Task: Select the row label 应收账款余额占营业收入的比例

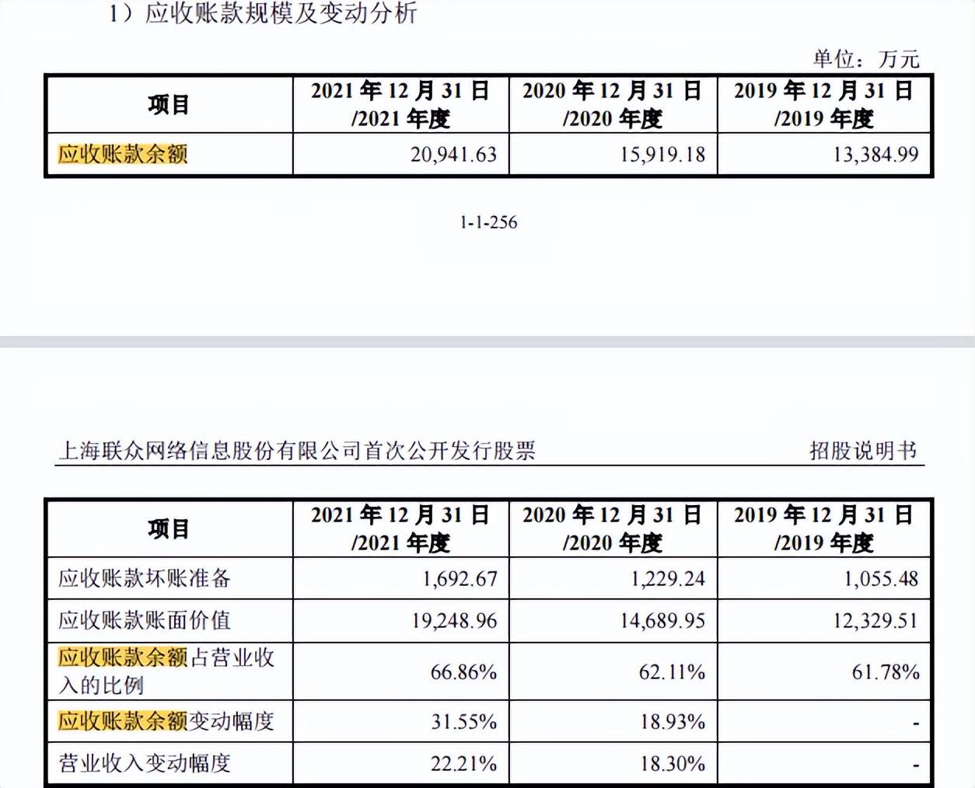Action: click(166, 671)
